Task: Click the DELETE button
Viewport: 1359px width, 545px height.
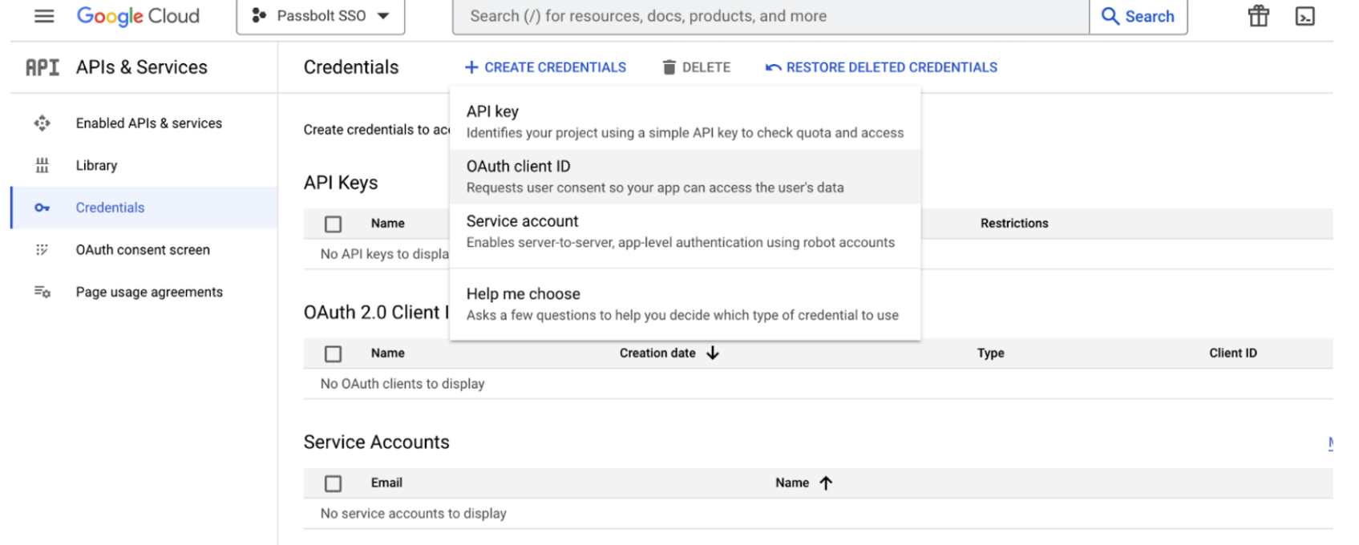Action: (x=697, y=67)
